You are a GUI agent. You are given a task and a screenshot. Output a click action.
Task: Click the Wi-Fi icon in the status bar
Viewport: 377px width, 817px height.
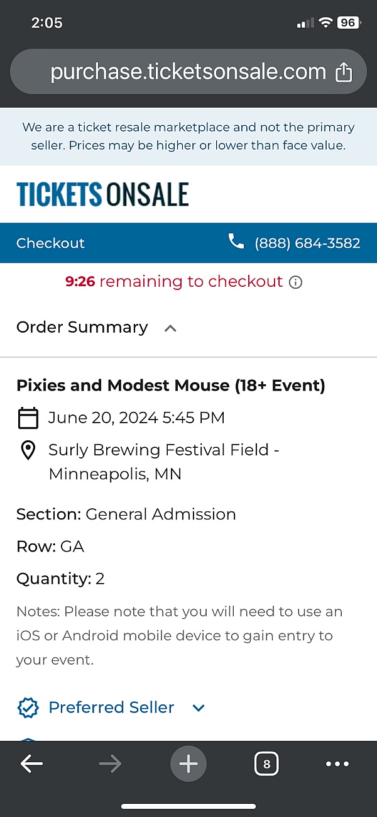click(325, 23)
